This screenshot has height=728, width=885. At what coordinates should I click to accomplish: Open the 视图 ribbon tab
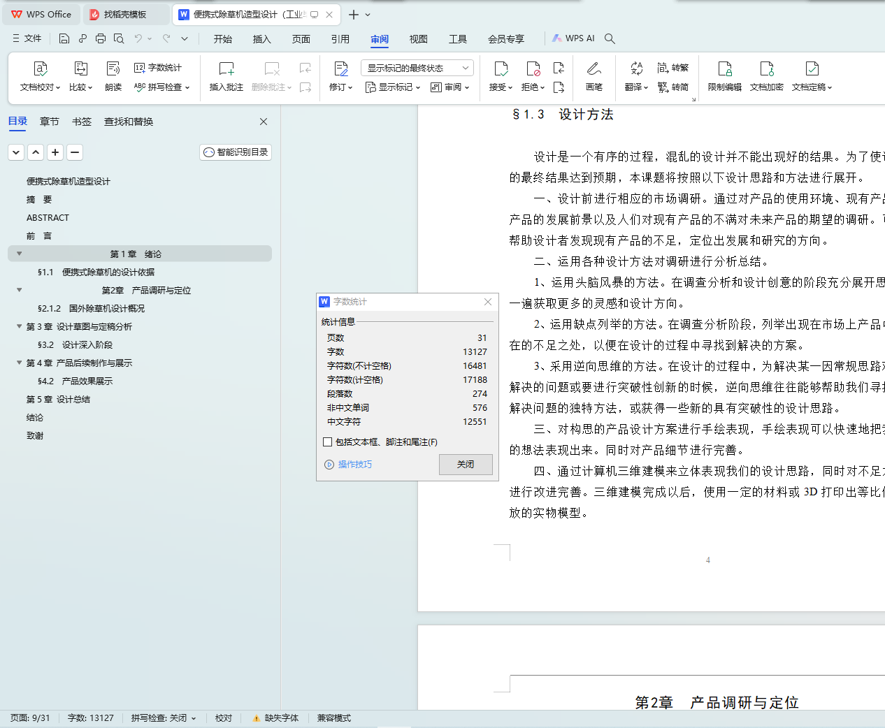(419, 39)
